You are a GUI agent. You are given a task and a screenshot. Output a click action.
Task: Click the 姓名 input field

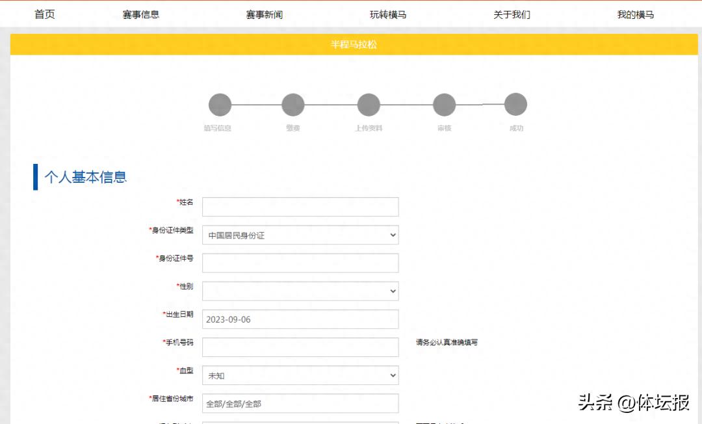click(300, 207)
